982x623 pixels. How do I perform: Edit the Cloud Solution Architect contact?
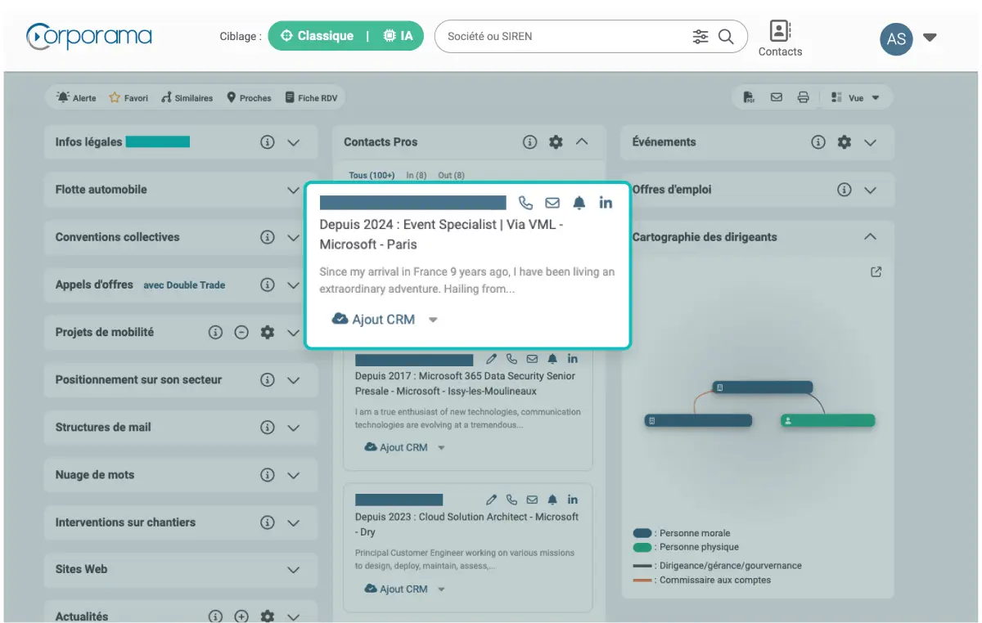tap(491, 500)
